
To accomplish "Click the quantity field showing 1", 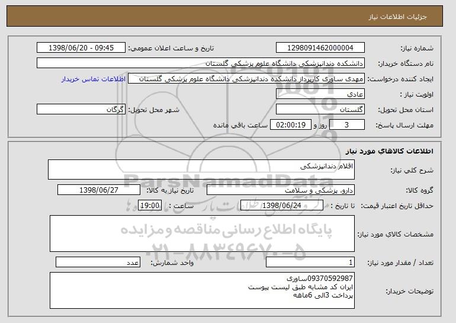I will coord(310,262).
